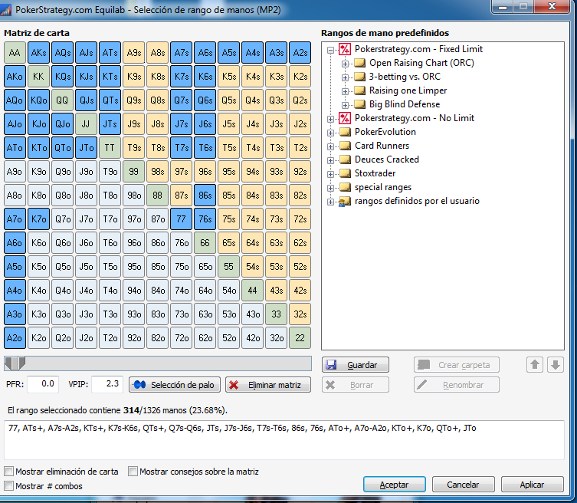Click the user-defined ranges folder icon
The height and width of the screenshot is (503, 577).
pyautogui.click(x=345, y=202)
